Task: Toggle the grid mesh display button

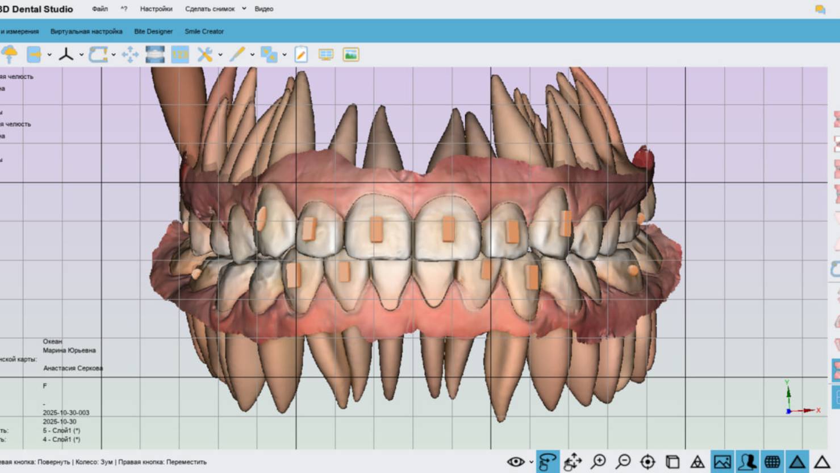Action: (x=772, y=462)
